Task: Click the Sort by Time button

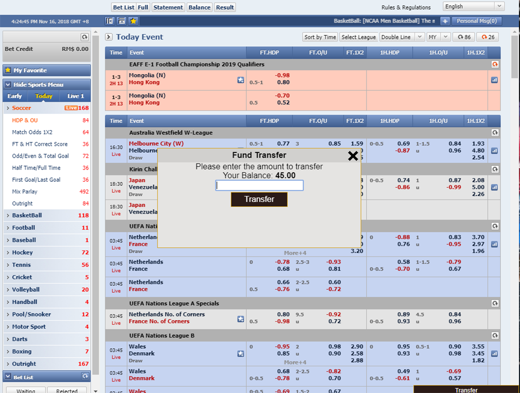Action: pos(320,37)
